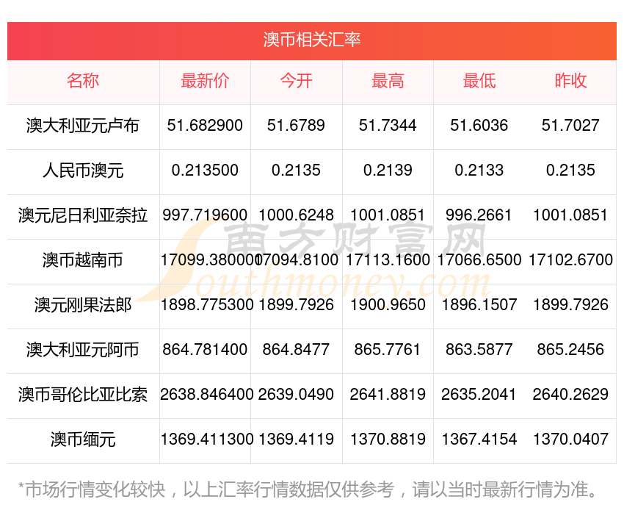Select the 最新价 column header

[x=205, y=81]
